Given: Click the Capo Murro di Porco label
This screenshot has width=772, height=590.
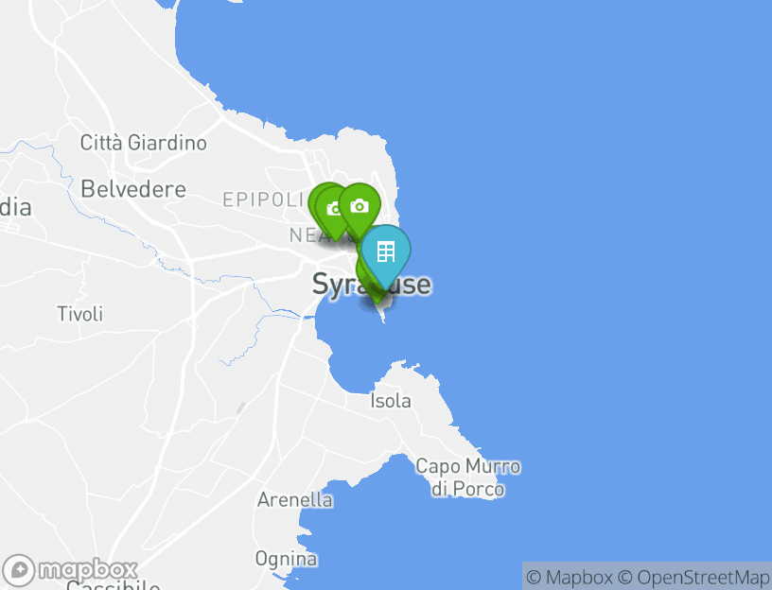Looking at the screenshot, I should [x=467, y=477].
